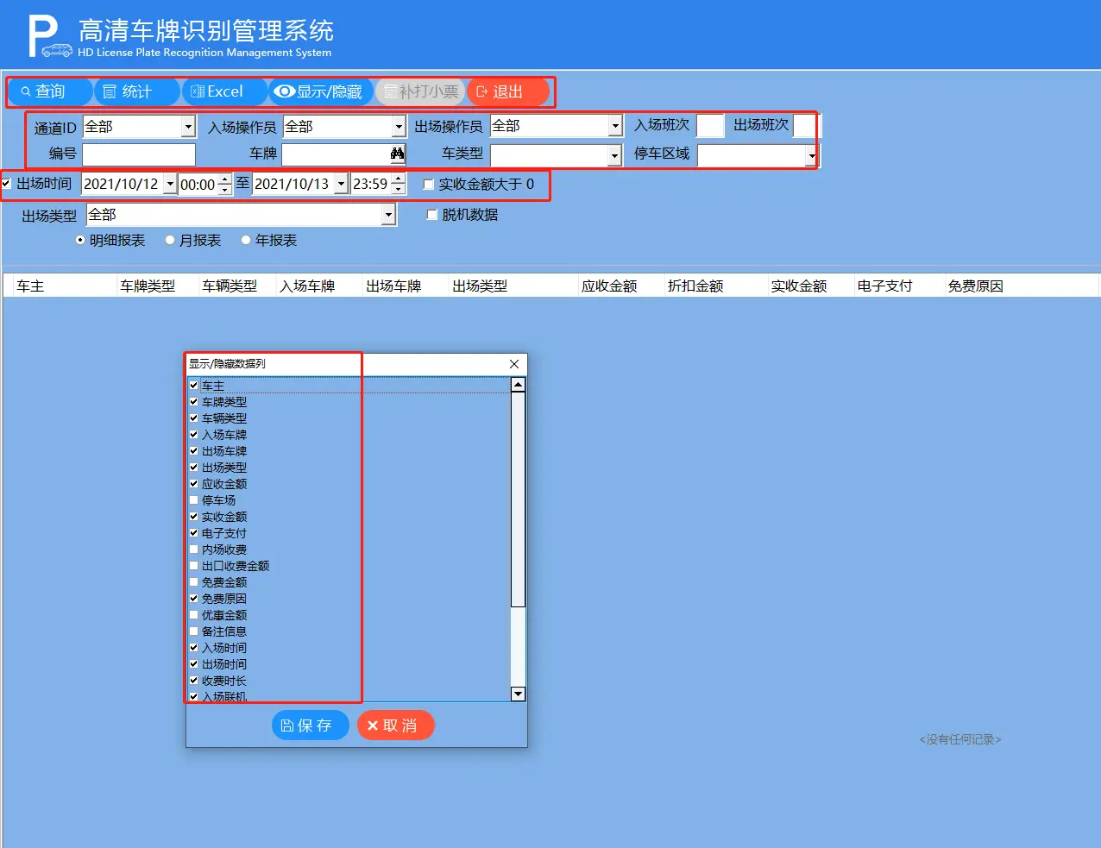Click into the 编号 input field

[x=139, y=154]
